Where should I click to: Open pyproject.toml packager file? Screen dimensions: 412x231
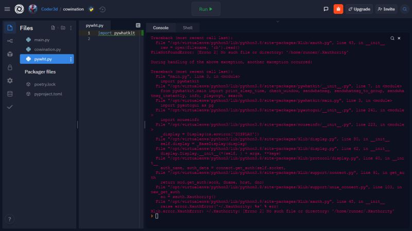47,94
